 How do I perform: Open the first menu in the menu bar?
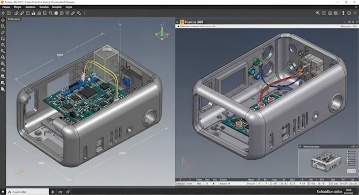pyautogui.click(x=6, y=7)
